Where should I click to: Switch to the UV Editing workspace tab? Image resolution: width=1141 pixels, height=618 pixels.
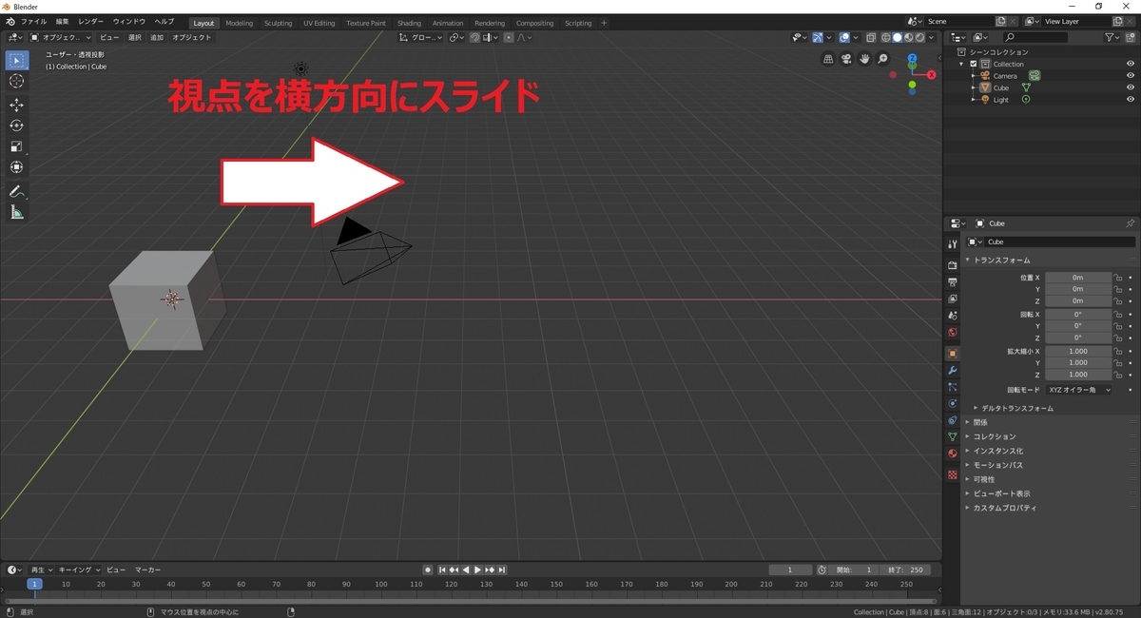pyautogui.click(x=319, y=23)
